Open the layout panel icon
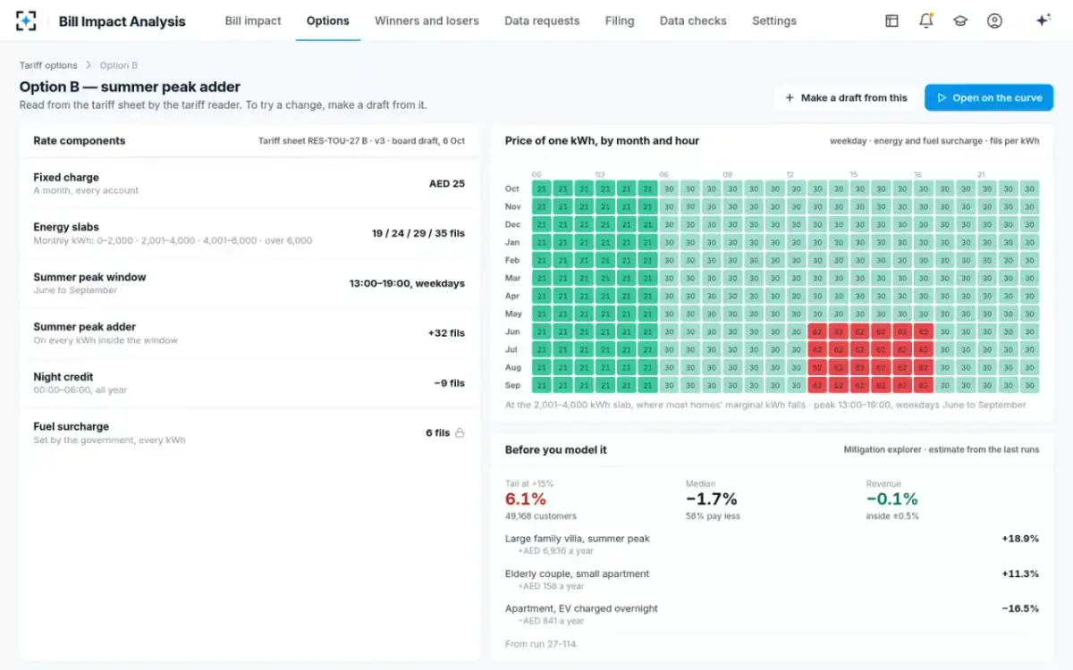Screen dimensions: 1073x670 point(891,21)
